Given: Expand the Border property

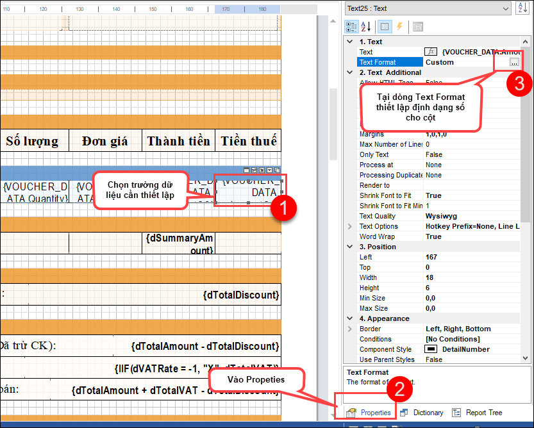Looking at the screenshot, I should coord(350,329).
